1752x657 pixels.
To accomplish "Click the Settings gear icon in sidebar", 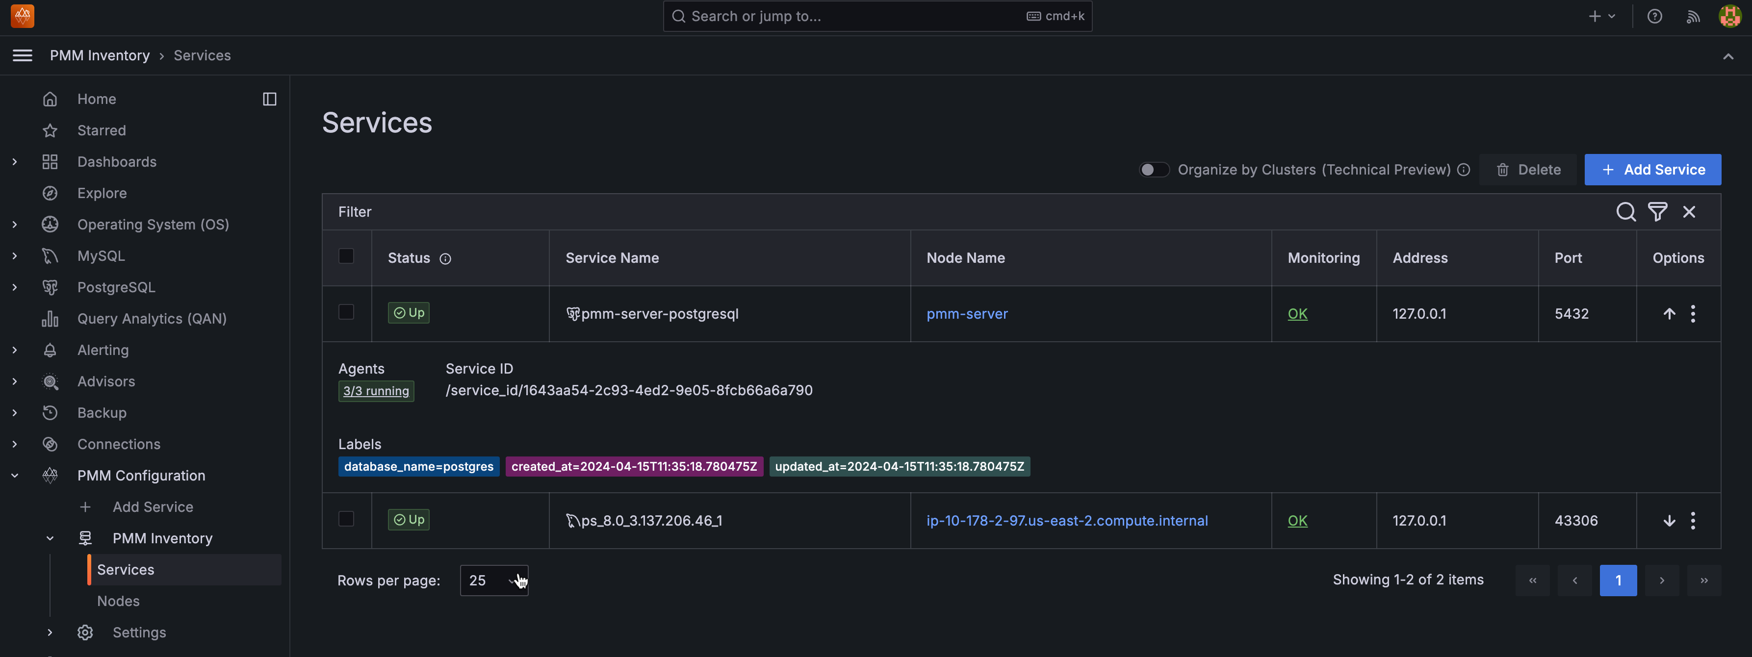I will (x=85, y=632).
